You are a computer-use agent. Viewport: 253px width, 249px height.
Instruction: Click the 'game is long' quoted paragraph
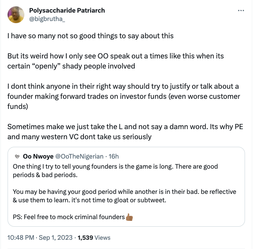(x=115, y=170)
